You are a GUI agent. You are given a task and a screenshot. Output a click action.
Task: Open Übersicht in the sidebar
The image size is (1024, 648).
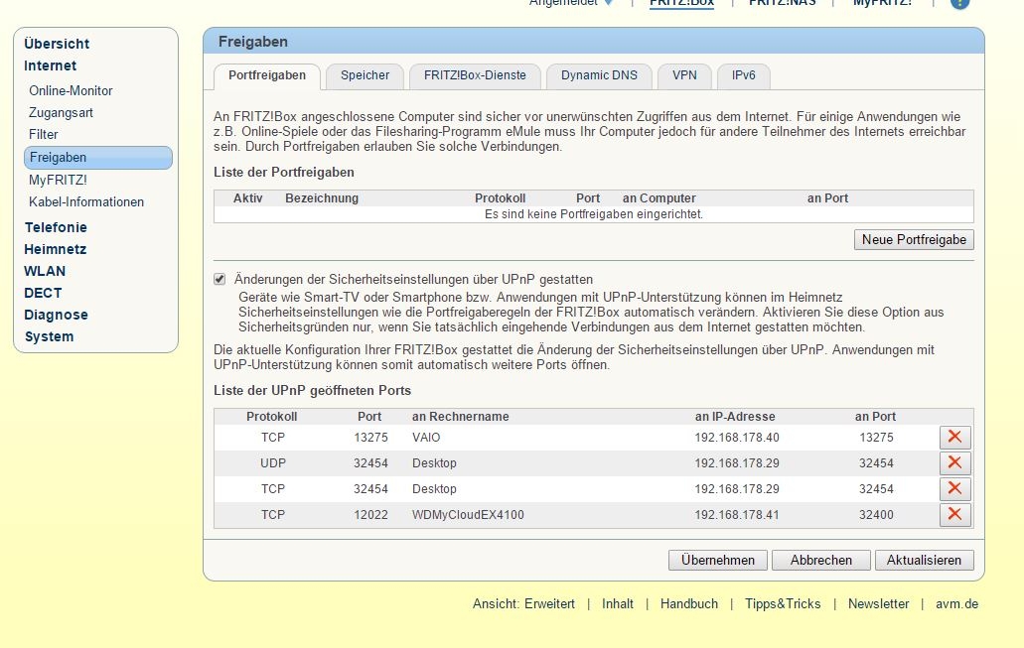pos(57,44)
